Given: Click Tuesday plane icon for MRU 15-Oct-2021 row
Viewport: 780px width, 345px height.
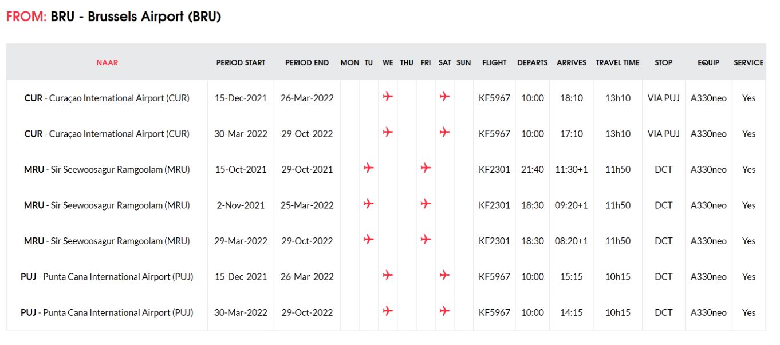Looking at the screenshot, I should pyautogui.click(x=368, y=168).
